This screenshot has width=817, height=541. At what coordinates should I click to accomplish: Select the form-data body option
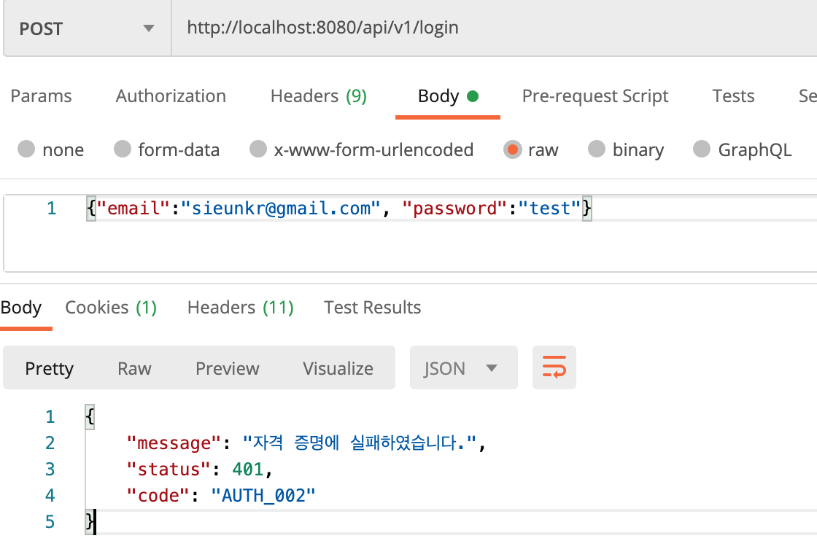(x=123, y=150)
